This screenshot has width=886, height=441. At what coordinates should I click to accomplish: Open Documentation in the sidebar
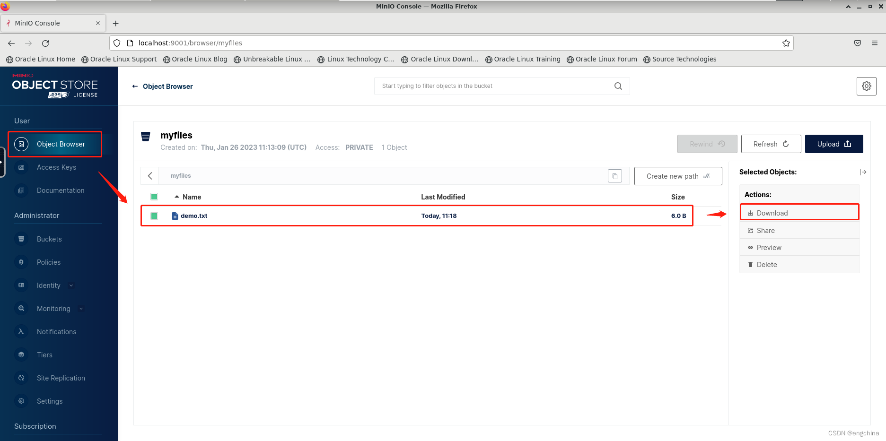61,190
